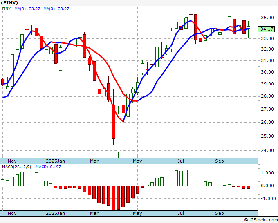Click Mar on the price chart date axis
This screenshot has width=278, height=223.
pyautogui.click(x=94, y=161)
